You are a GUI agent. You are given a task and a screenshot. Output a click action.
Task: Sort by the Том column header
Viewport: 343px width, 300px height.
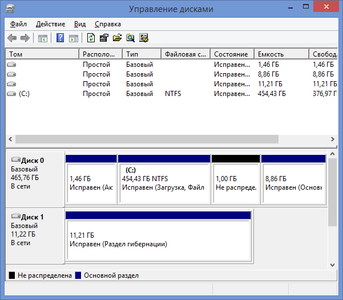tap(42, 54)
